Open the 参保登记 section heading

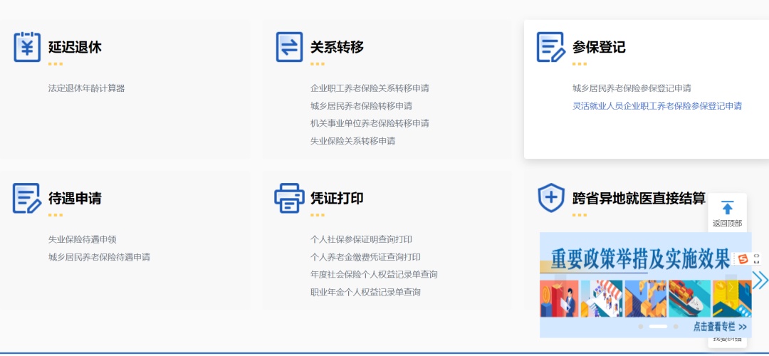click(599, 48)
